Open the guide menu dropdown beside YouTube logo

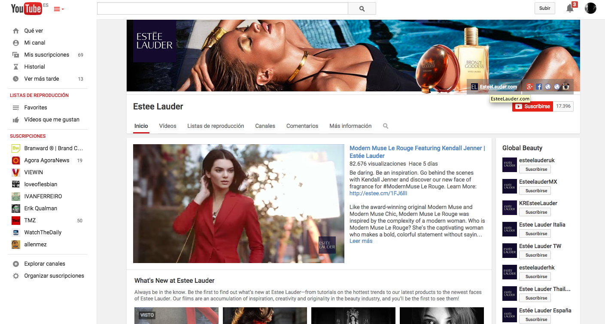coord(59,9)
